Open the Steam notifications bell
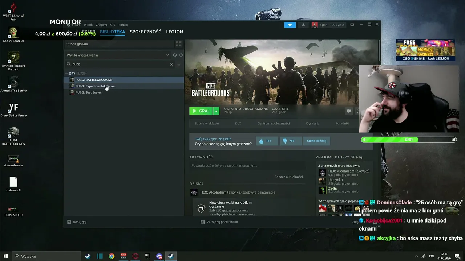Screen dimensions: 465x261 click(303, 25)
